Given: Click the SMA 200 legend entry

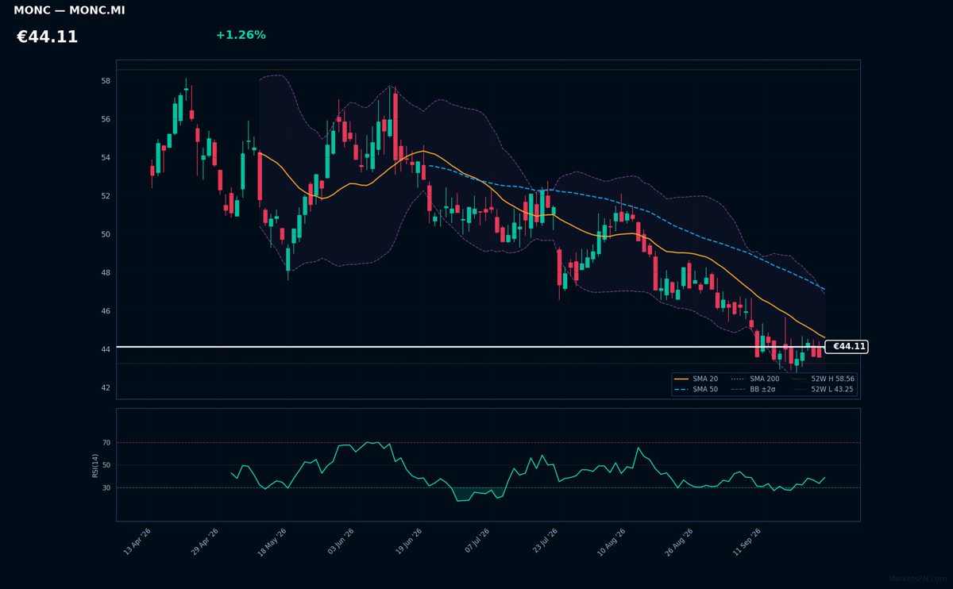Looking at the screenshot, I should coord(755,379).
